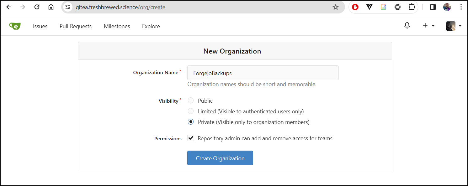Viewport: 468px width, 186px height.
Task: Select Limited visibility radio button
Action: (191, 111)
